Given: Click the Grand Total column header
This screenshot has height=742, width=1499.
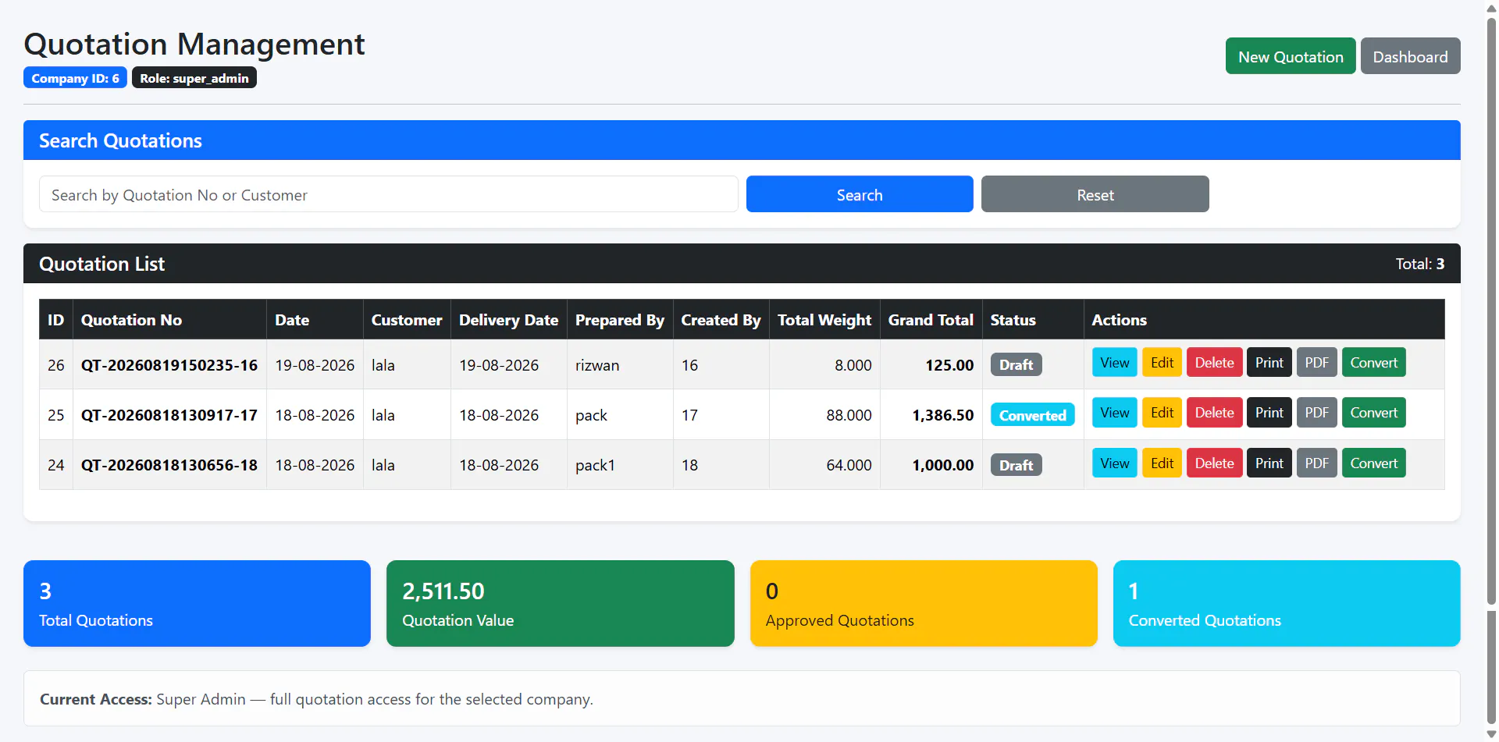Looking at the screenshot, I should (x=931, y=320).
